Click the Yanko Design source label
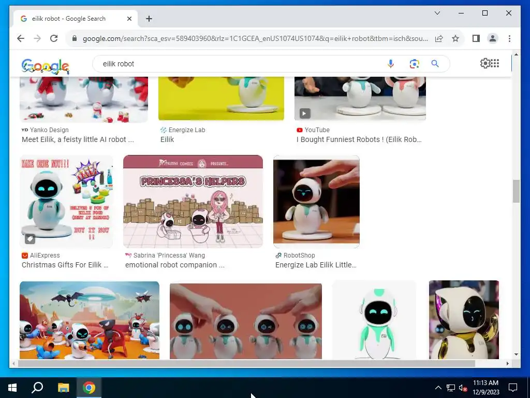 (49, 130)
